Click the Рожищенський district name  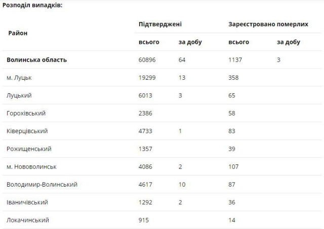29,149
